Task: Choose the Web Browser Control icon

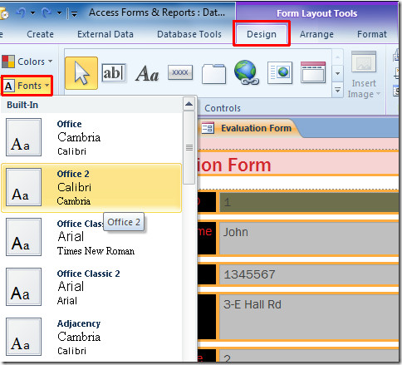Action: point(280,73)
